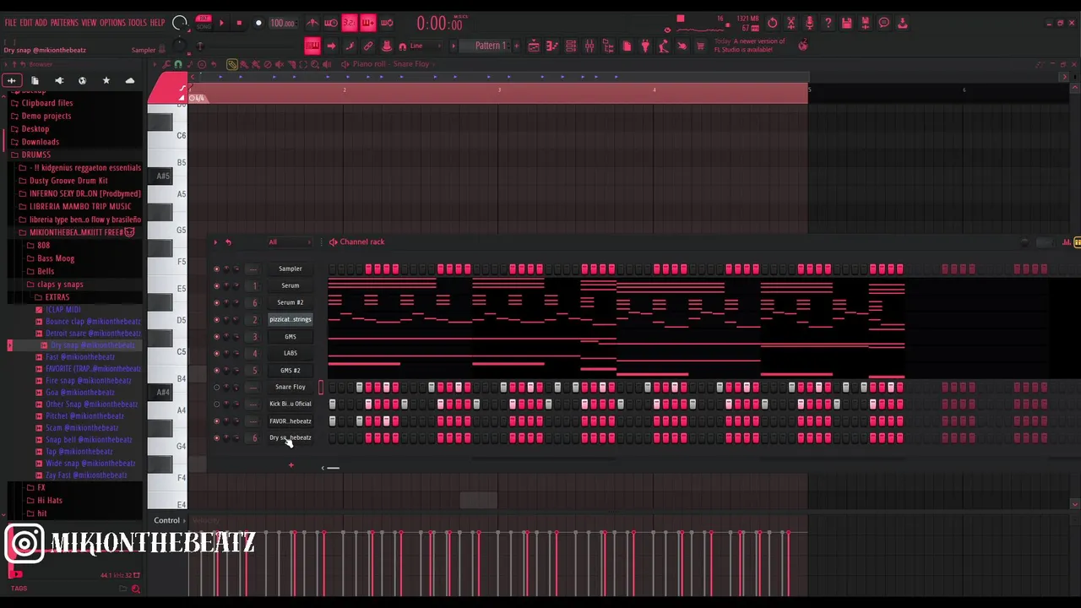
Task: Click the Undo history circular arrow icon
Action: 773,23
